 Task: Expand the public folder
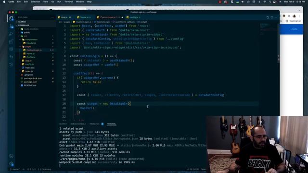tap(36, 32)
